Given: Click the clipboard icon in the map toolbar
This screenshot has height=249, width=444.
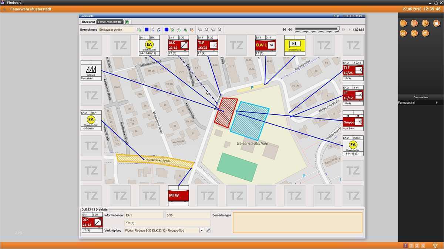Looking at the screenshot, I should [x=191, y=30].
